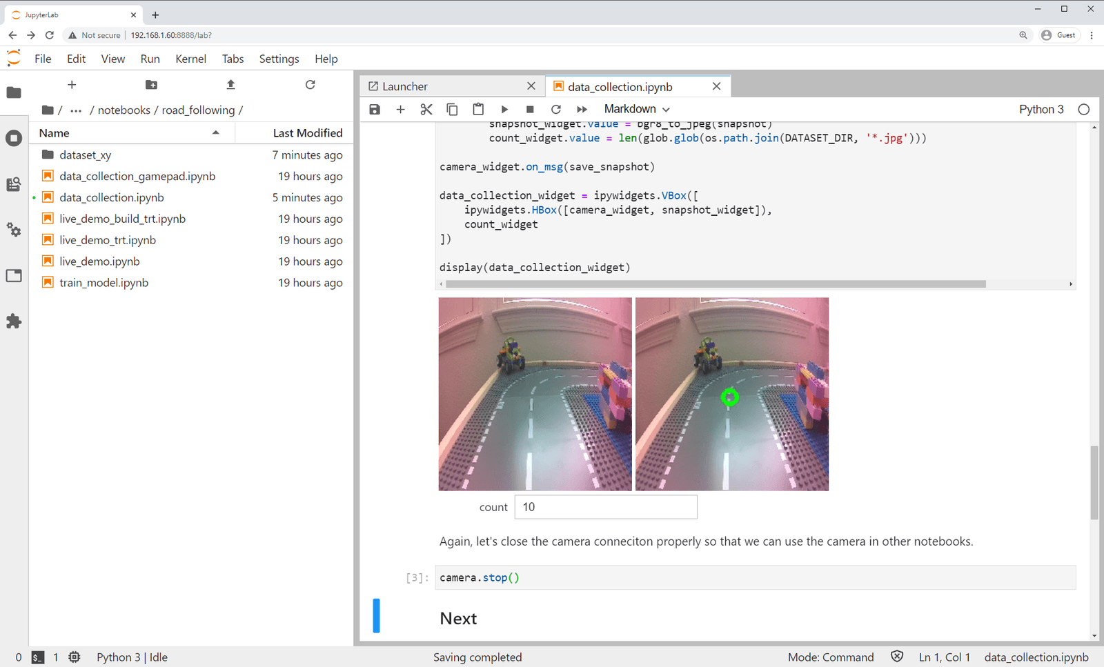This screenshot has width=1104, height=667.
Task: Open the Commands palette sidebar icon
Action: [x=14, y=184]
